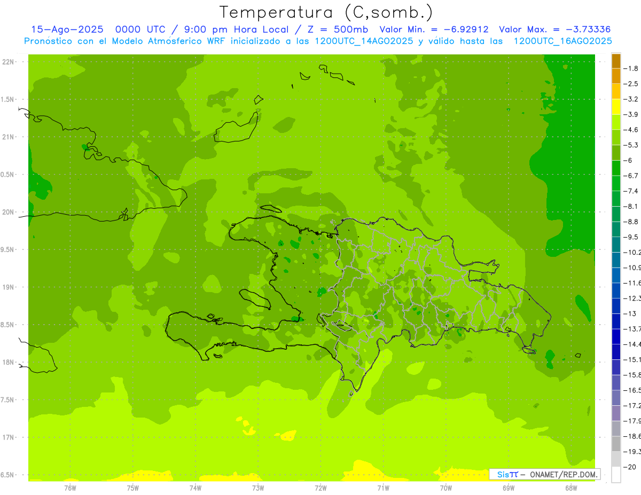Click the '76W' longitude label

[70, 488]
